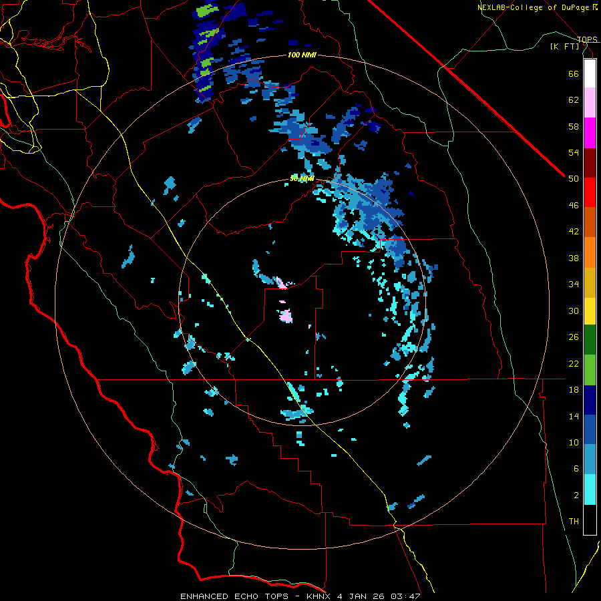The width and height of the screenshot is (601, 601).
Task: Select the TH threshold label
Action: coord(574,522)
